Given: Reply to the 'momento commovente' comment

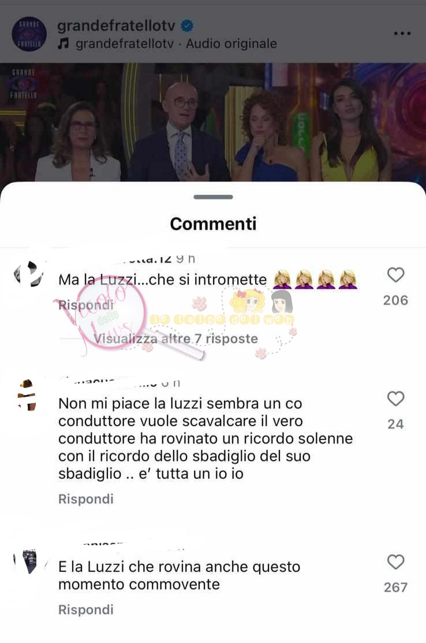Looking at the screenshot, I should tap(86, 610).
